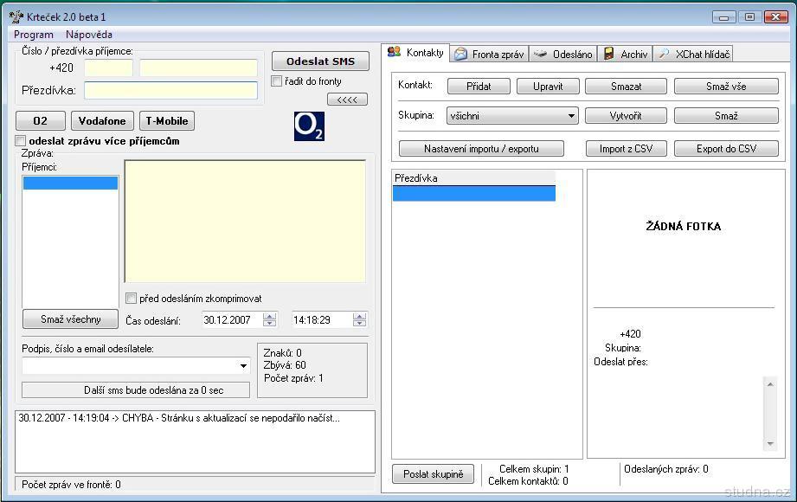This screenshot has height=502, width=797.
Task: Check 'odeslat zprávu více příjemcům'
Action: tap(21, 141)
